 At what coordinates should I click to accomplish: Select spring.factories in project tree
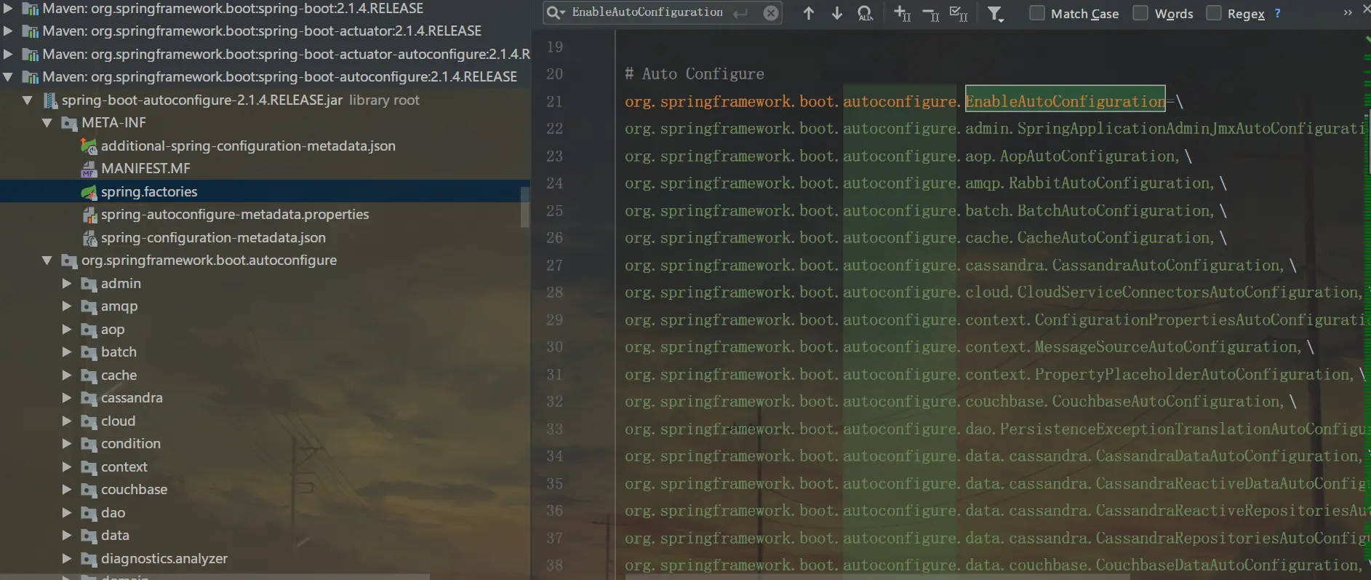pyautogui.click(x=149, y=191)
